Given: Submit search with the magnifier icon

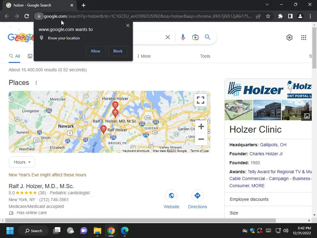Looking at the screenshot, I should (x=207, y=37).
